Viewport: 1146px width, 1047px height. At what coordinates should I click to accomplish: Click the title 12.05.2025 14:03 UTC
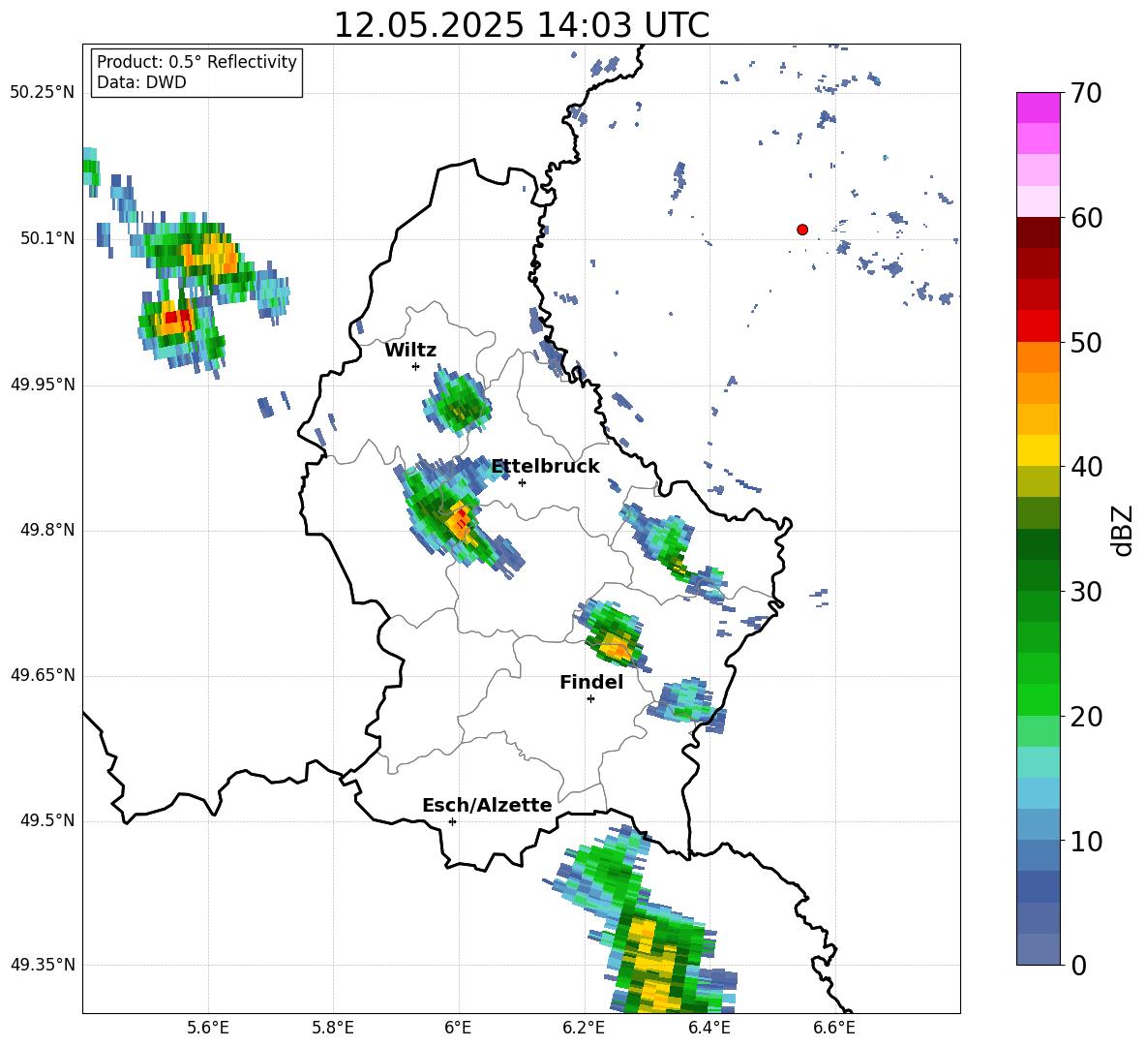pos(522,25)
